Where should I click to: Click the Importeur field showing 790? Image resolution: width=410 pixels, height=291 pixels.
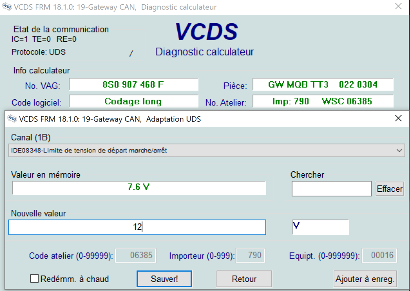[x=250, y=255]
